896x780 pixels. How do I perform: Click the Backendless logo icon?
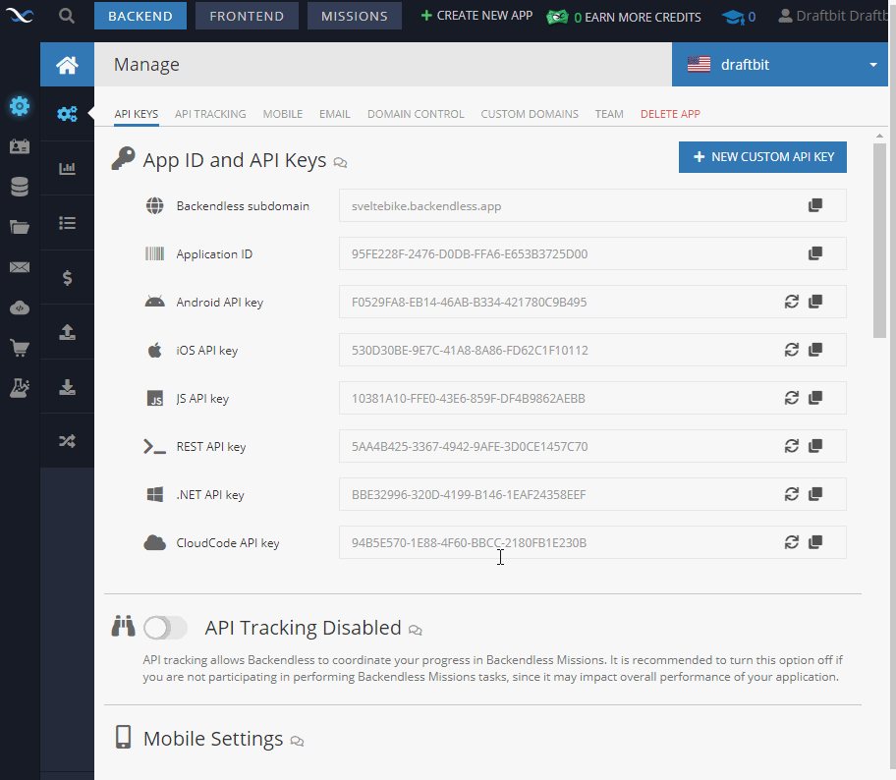click(x=20, y=16)
